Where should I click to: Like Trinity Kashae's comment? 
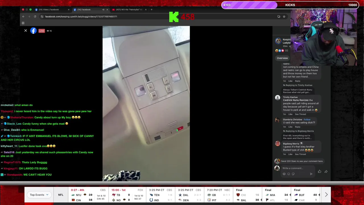point(290,114)
